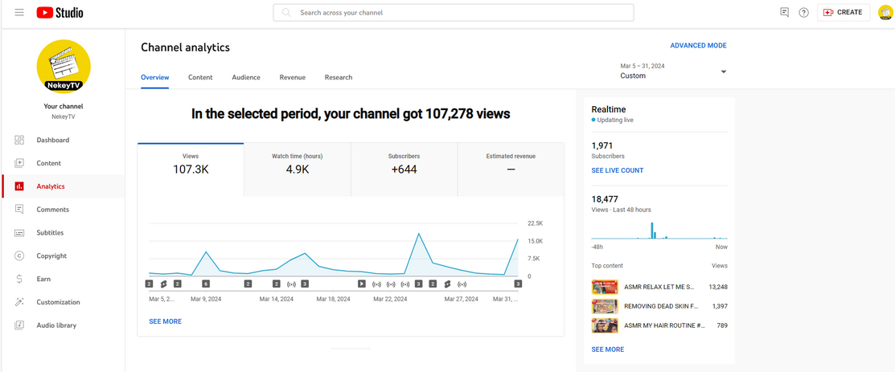
Task: Open Customization in the sidebar
Action: click(x=58, y=302)
